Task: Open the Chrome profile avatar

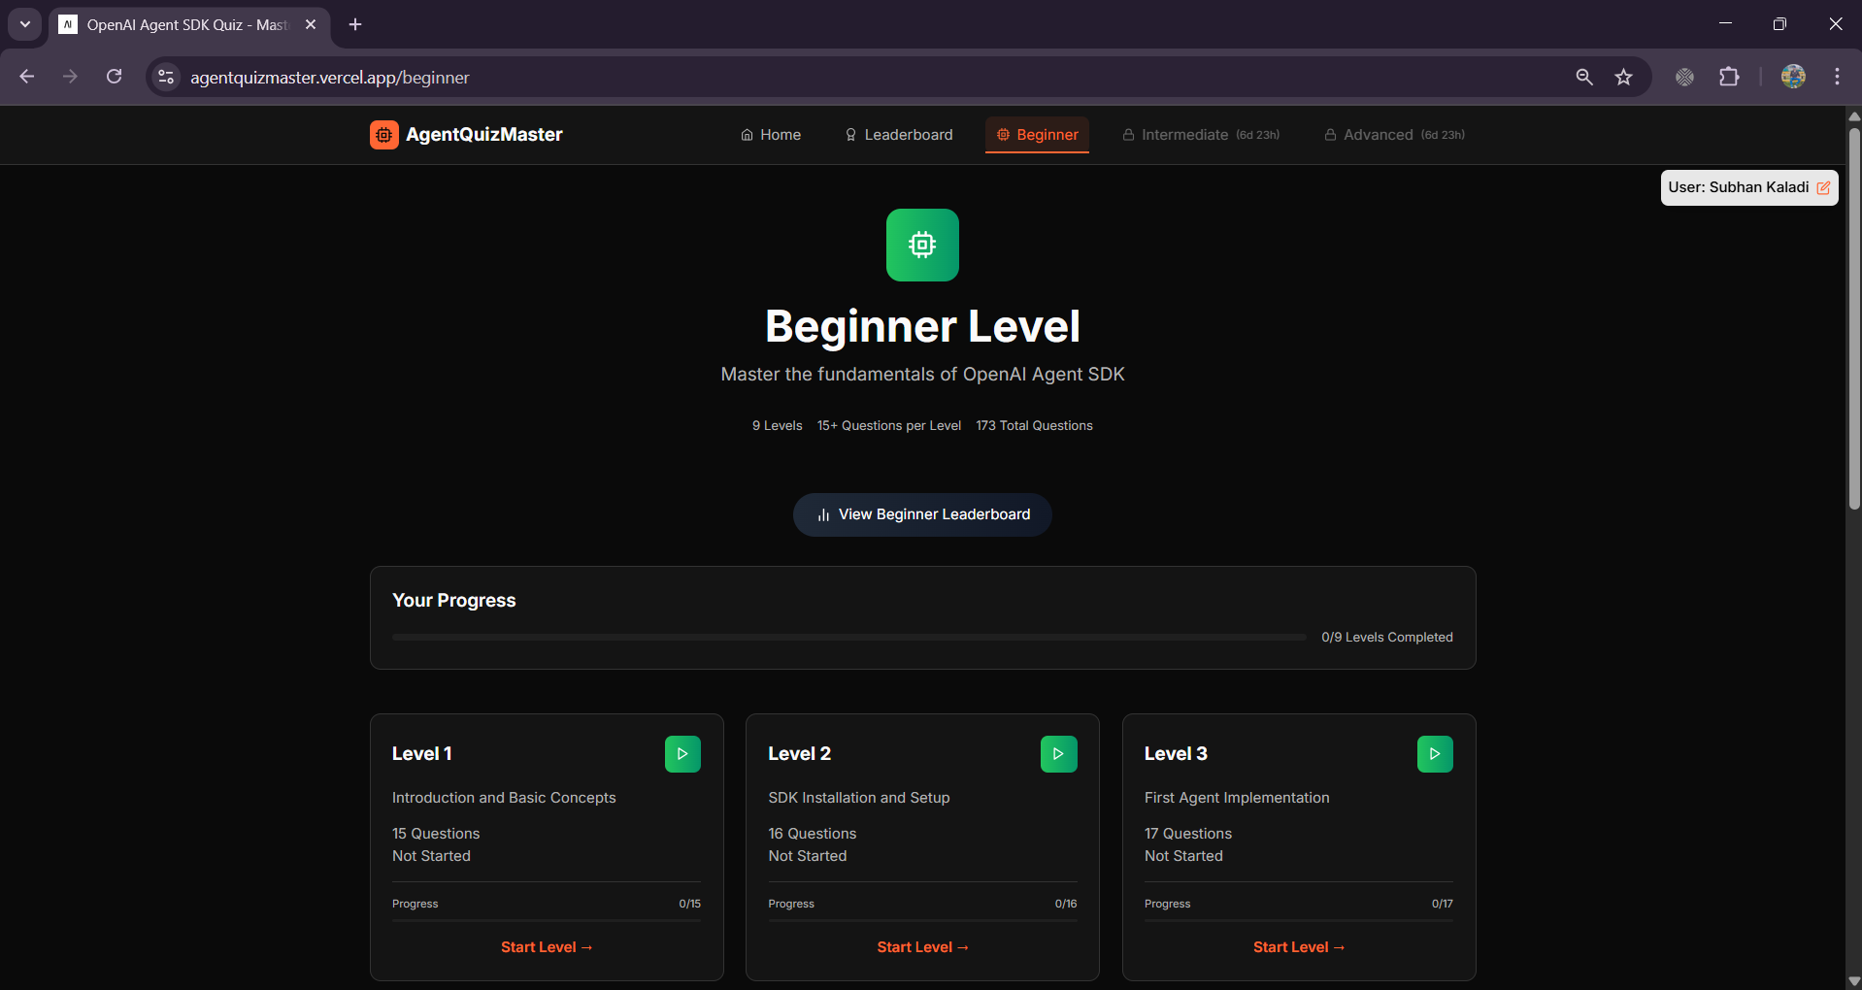Action: (x=1793, y=77)
